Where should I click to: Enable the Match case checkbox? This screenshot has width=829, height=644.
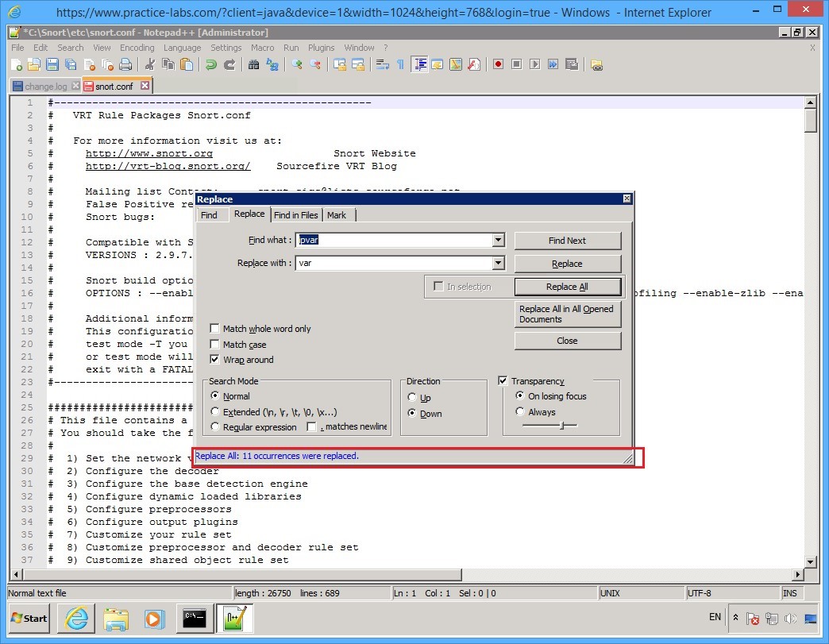[214, 345]
